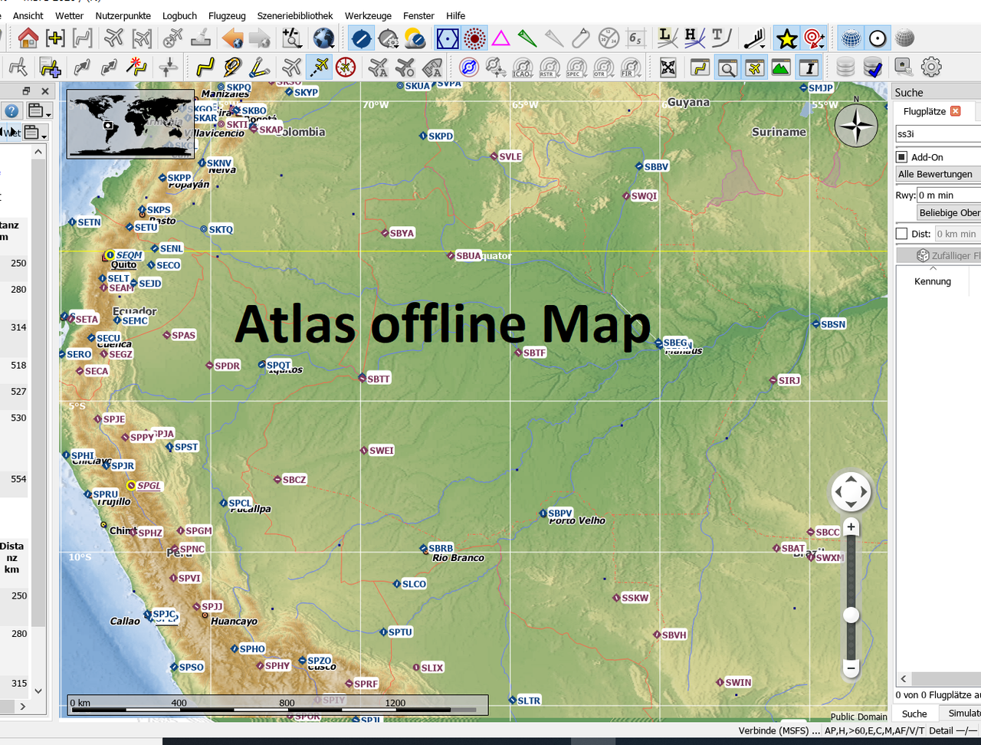
Task: Open the FIR airspace filter dropdown
Action: (x=630, y=67)
